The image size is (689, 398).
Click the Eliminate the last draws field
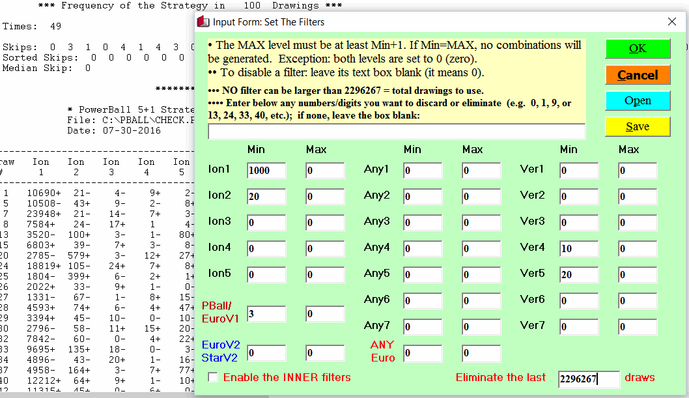tap(589, 379)
